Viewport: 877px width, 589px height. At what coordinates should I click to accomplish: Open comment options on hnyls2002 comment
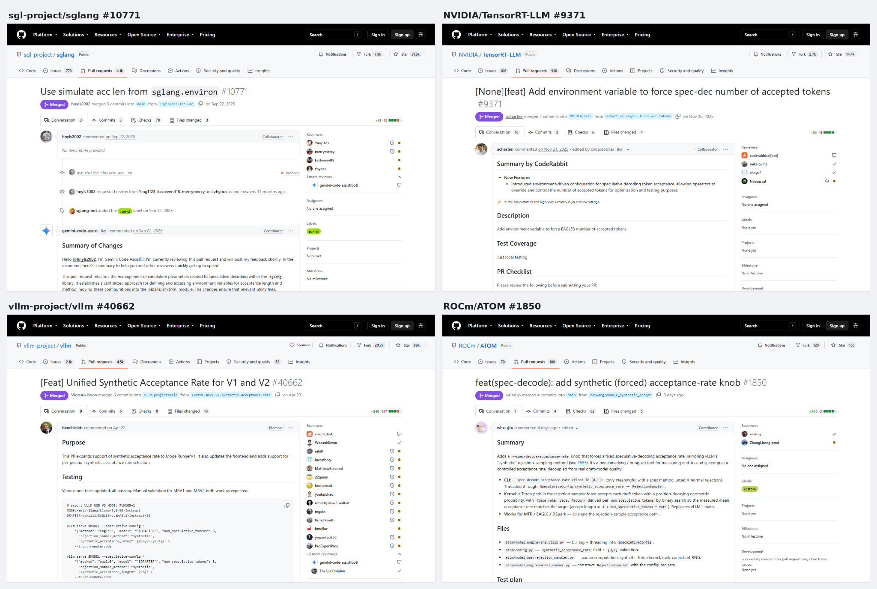tap(291, 137)
